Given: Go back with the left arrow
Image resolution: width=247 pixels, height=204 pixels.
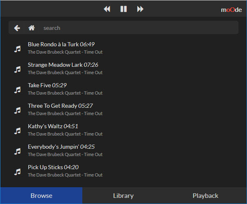Looking at the screenshot, I should coord(17,28).
